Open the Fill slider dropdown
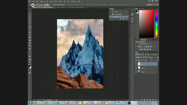This screenshot has height=105, width=187. click(x=158, y=60)
